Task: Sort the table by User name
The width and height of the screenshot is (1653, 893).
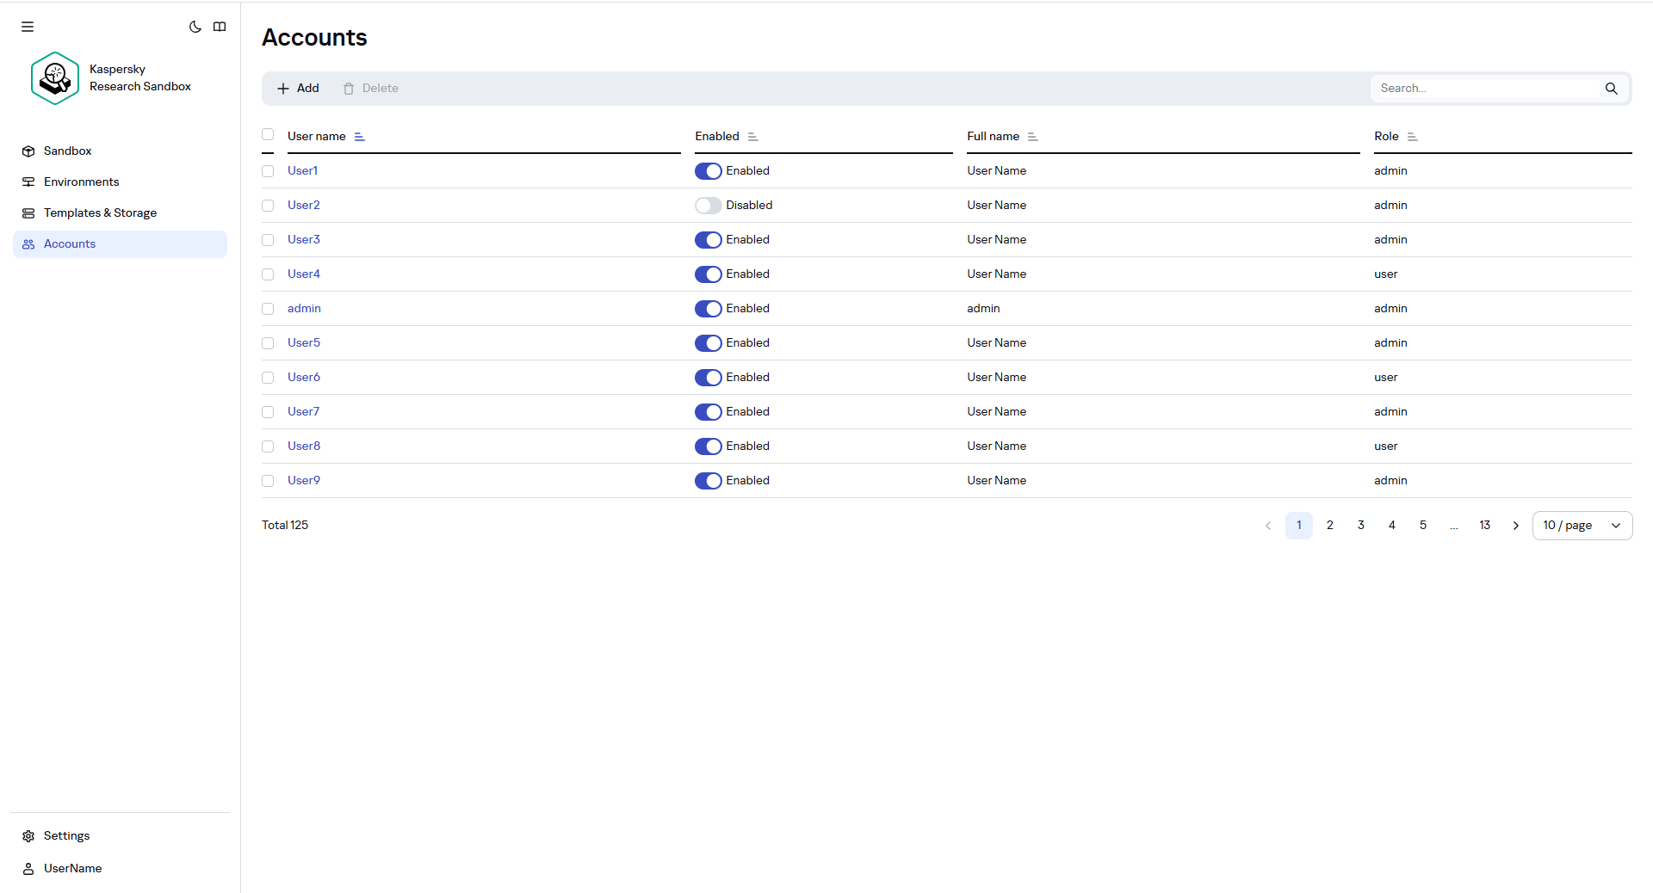Action: [x=359, y=136]
